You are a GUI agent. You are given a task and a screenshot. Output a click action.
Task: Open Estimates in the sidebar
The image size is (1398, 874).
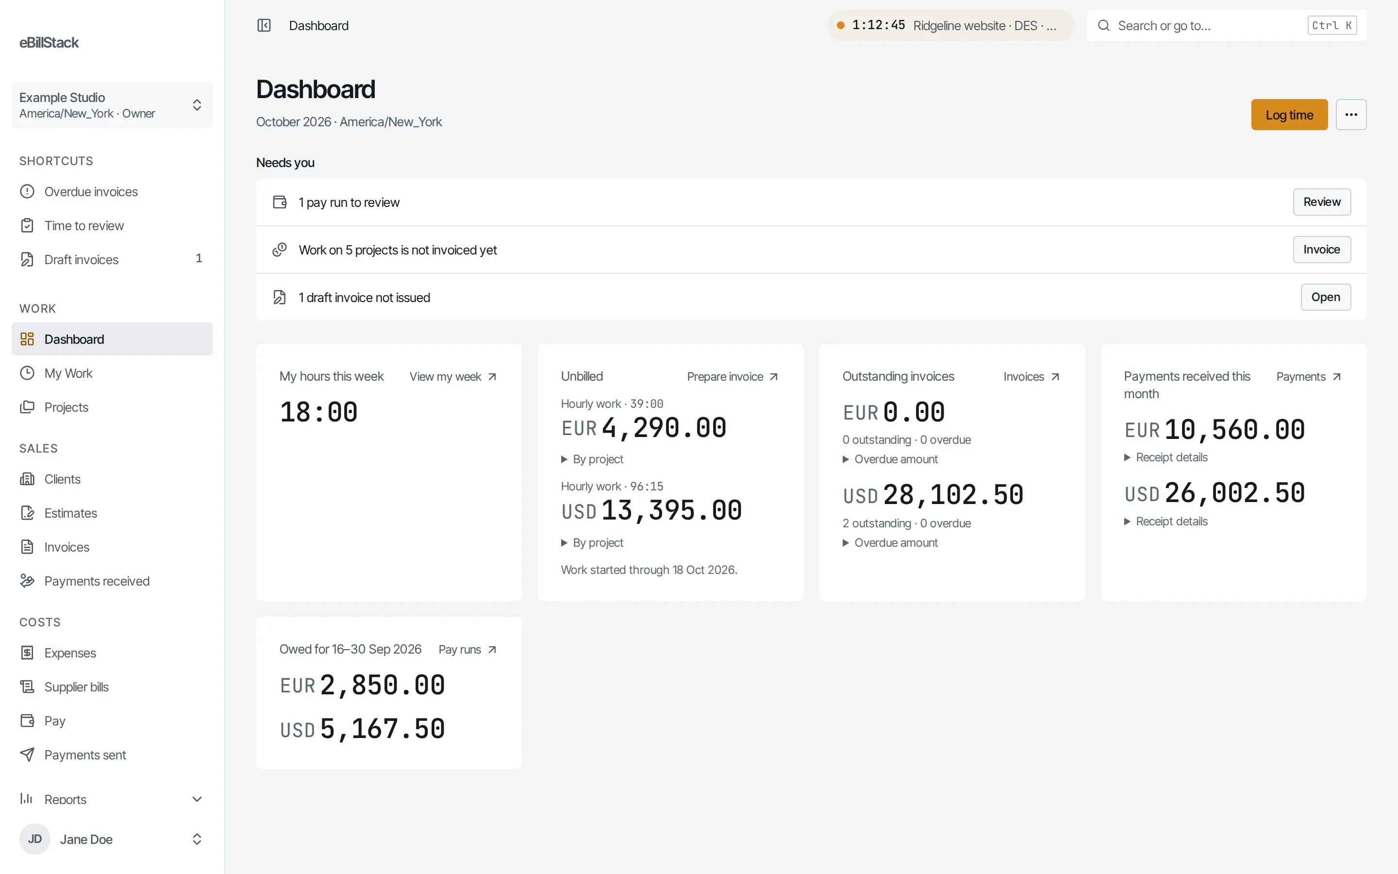coord(112,513)
